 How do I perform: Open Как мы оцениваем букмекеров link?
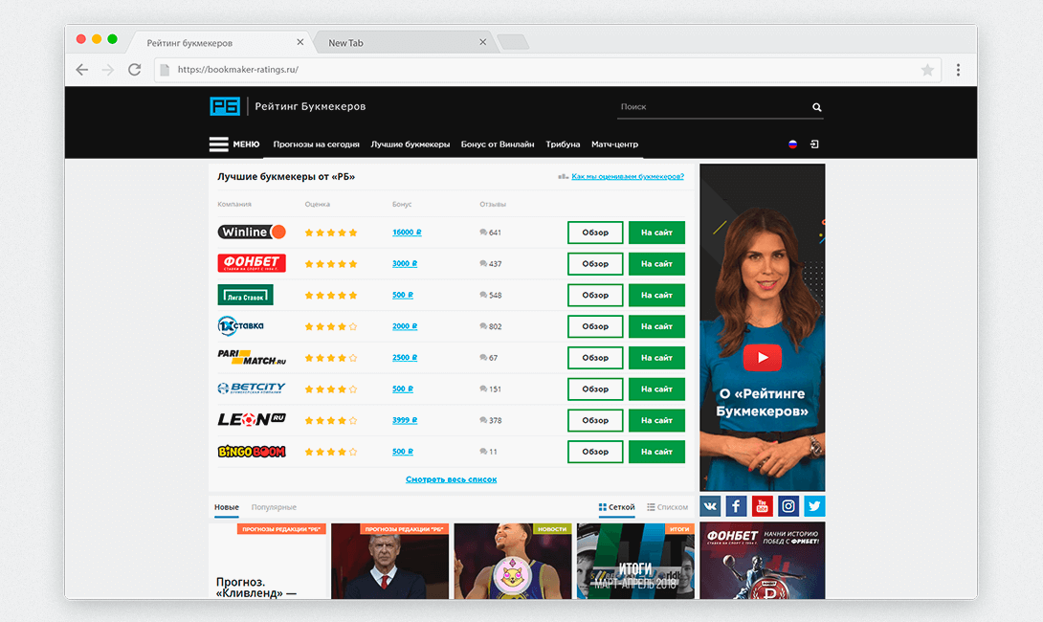click(628, 176)
